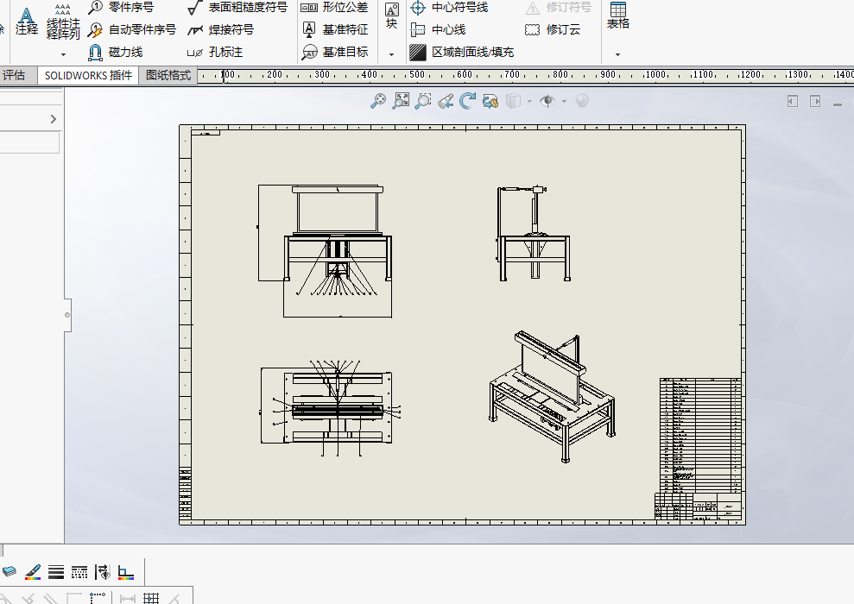Switch to the SOLIDWORKS 插件 tab
Screen dimensions: 854x604
pos(88,75)
